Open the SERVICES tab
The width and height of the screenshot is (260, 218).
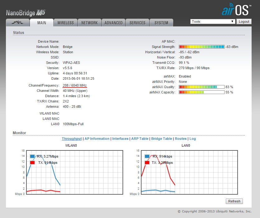click(137, 23)
